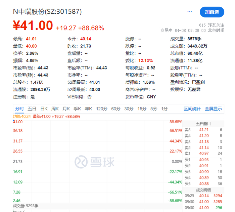
Task: Click the 委比 12.13% value
Action: 145,61
